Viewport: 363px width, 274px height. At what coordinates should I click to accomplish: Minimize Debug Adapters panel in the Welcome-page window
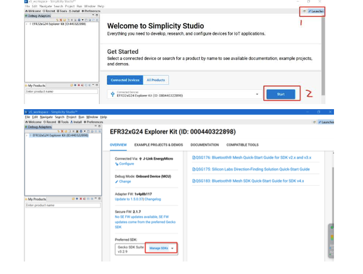(x=93, y=15)
